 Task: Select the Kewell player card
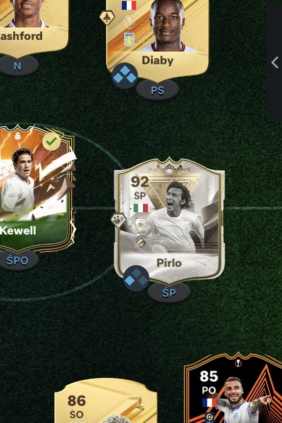[36, 188]
